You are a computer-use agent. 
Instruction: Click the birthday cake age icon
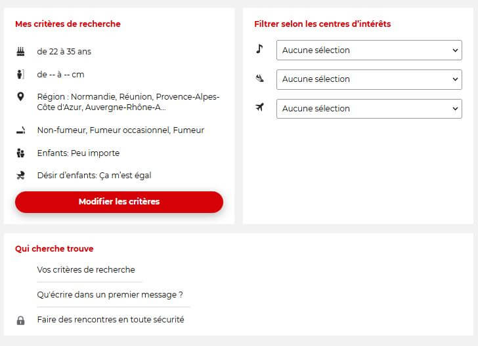tap(20, 51)
